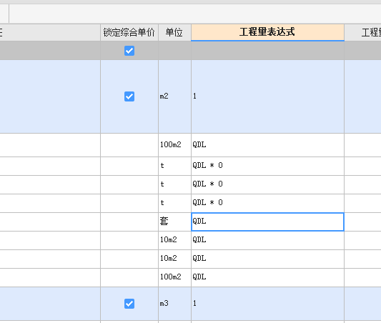
Task: Select the first 100m2 unit cell
Action: coord(174,145)
